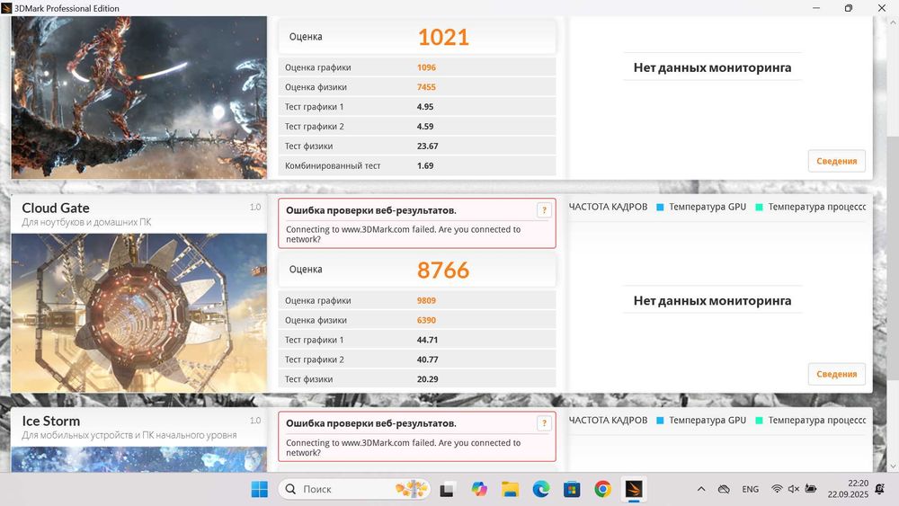Click the Поиск taskbar search box

[x=353, y=489]
